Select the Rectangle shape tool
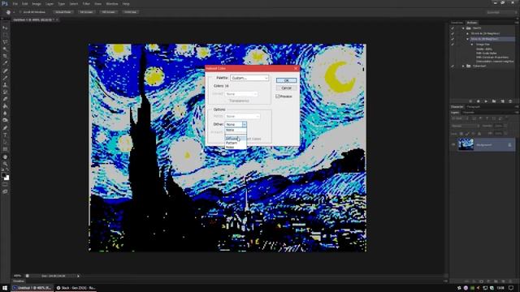The image size is (520, 292). pos(5,149)
